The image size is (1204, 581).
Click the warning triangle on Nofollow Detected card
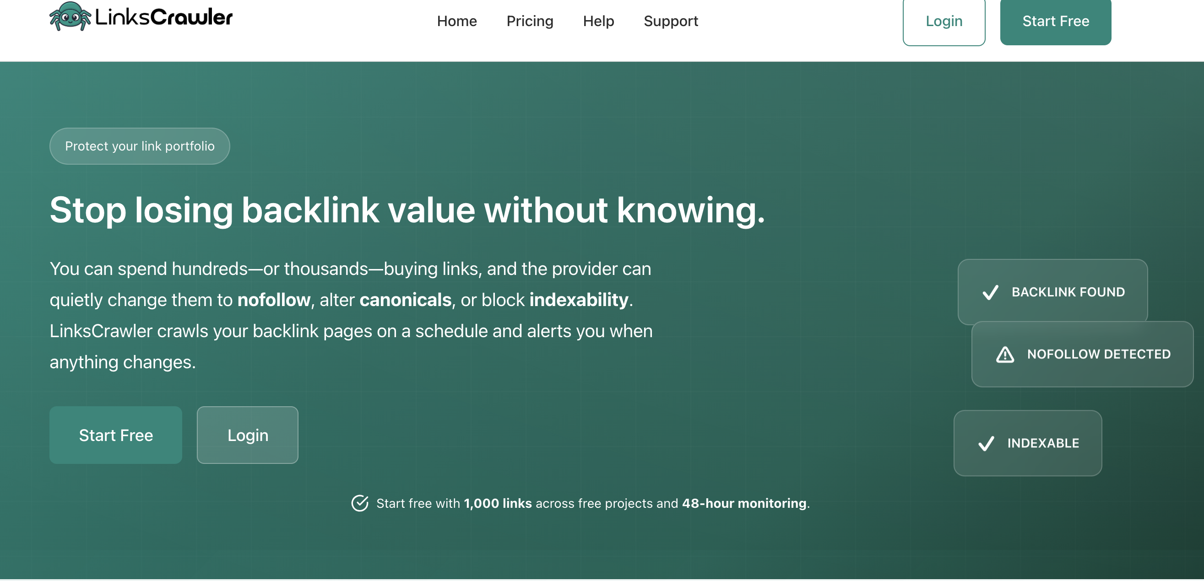(1005, 355)
